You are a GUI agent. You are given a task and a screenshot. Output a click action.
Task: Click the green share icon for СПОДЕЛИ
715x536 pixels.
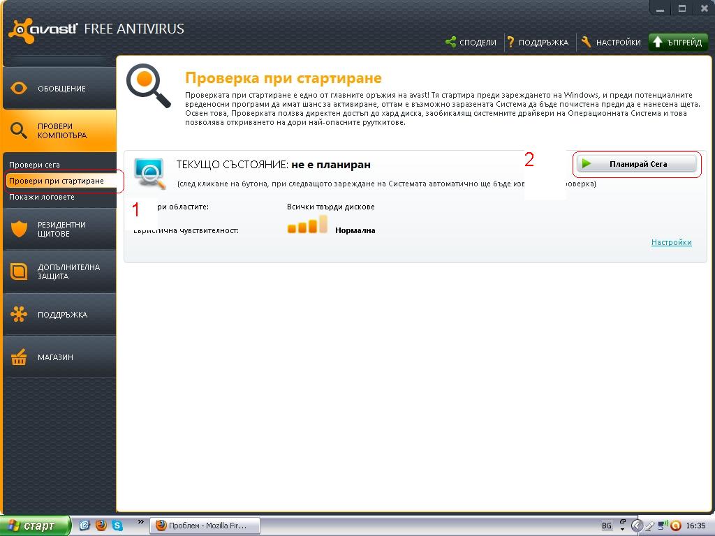click(450, 42)
